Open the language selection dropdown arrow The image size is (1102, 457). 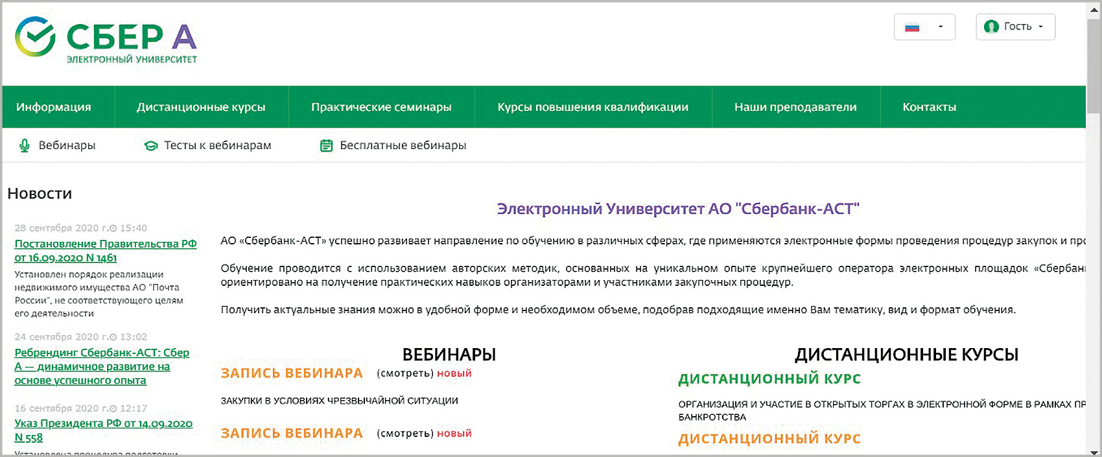941,27
